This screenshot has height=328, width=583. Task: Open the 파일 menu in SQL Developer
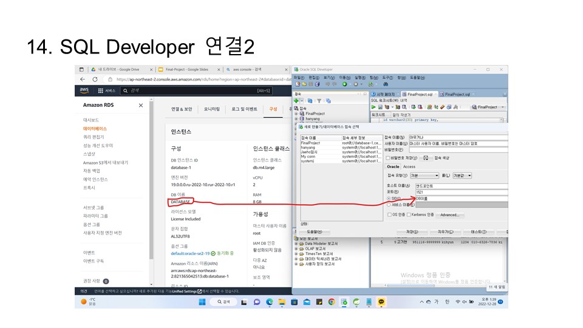[299, 78]
